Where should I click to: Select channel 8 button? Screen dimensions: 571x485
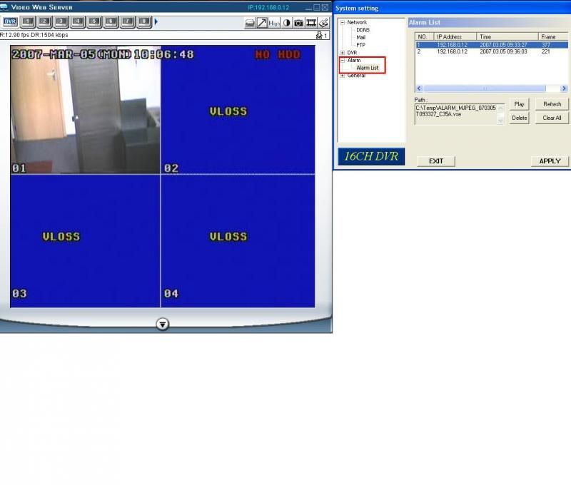pyautogui.click(x=144, y=22)
